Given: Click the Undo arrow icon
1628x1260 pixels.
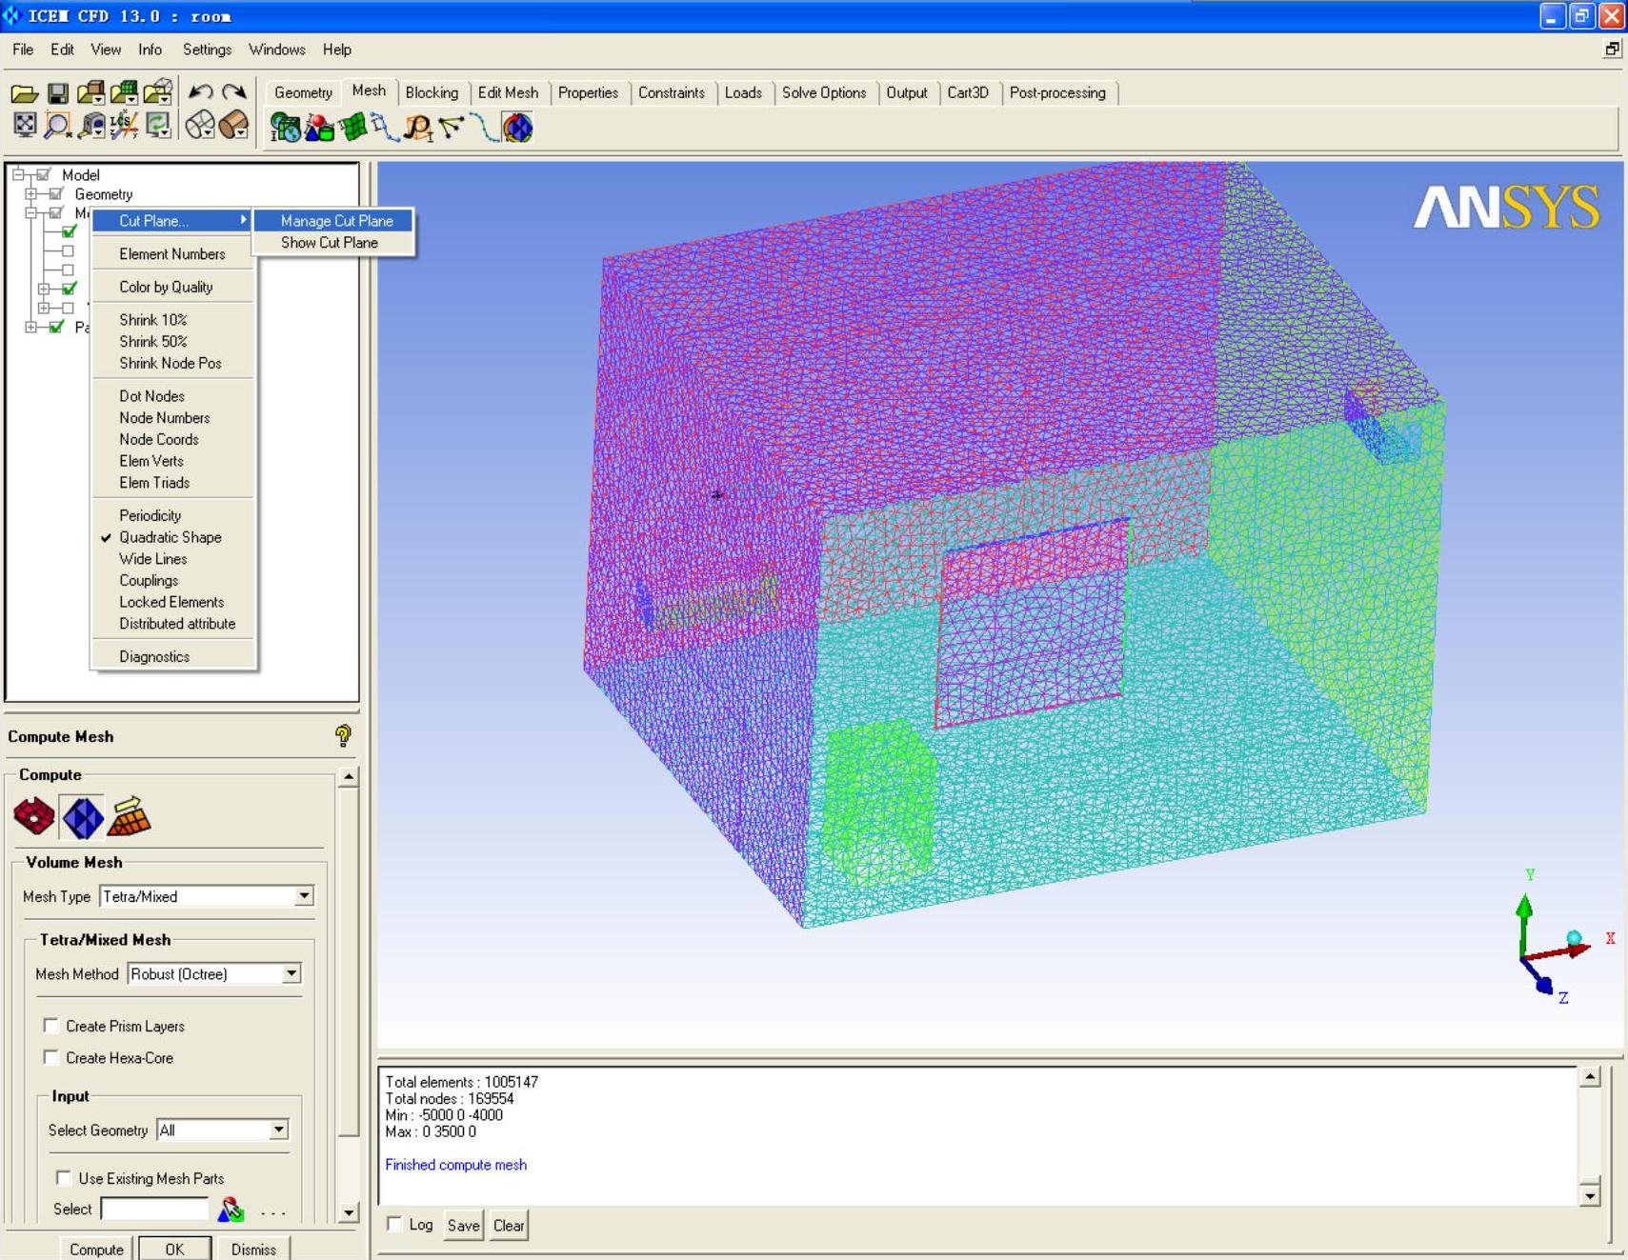Looking at the screenshot, I should coord(200,92).
